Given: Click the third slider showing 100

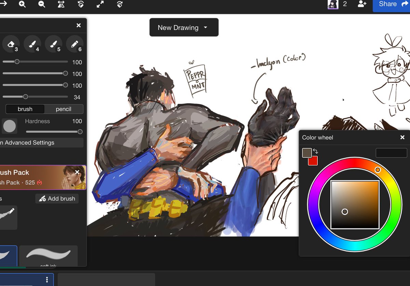Looking at the screenshot, I should point(35,85).
